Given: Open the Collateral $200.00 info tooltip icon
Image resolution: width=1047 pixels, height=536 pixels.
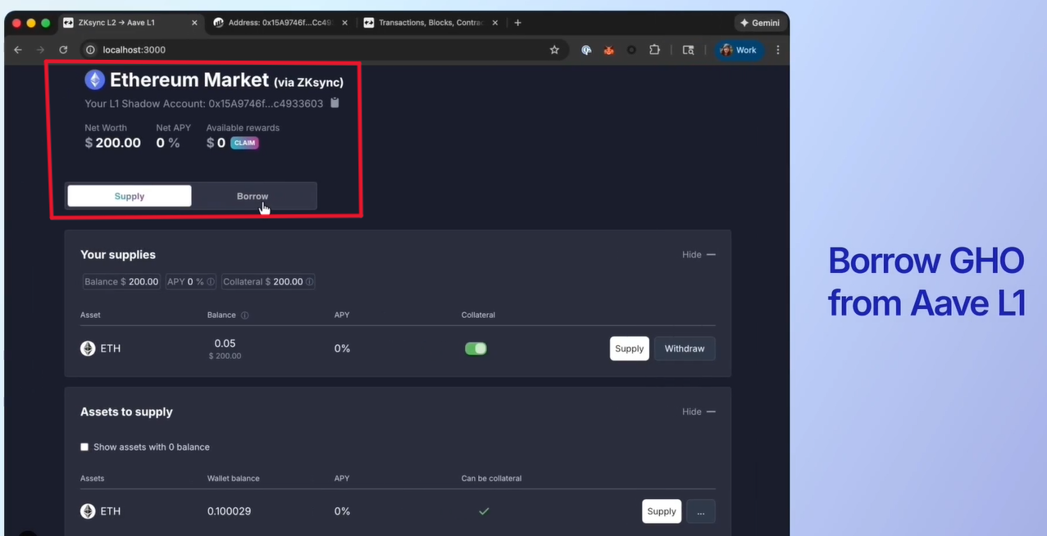Looking at the screenshot, I should pos(309,282).
